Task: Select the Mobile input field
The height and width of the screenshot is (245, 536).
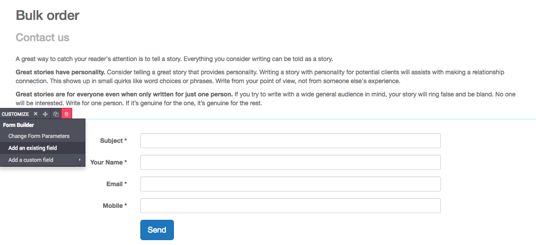Action: [290, 206]
